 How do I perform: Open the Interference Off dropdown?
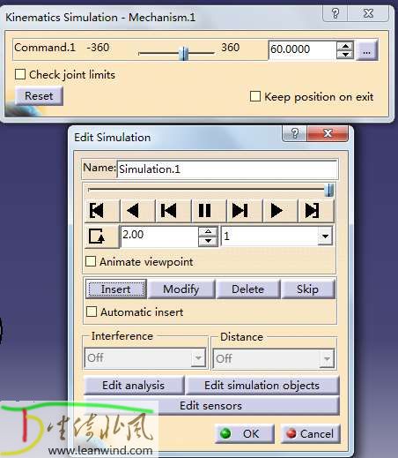click(198, 357)
